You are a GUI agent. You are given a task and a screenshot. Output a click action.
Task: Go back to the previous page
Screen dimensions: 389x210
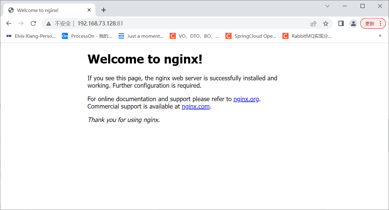[9, 23]
